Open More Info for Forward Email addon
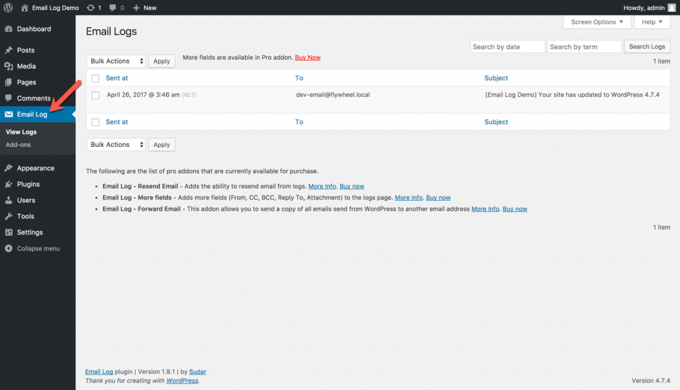Screen dimensions: 680x390 click(x=485, y=209)
